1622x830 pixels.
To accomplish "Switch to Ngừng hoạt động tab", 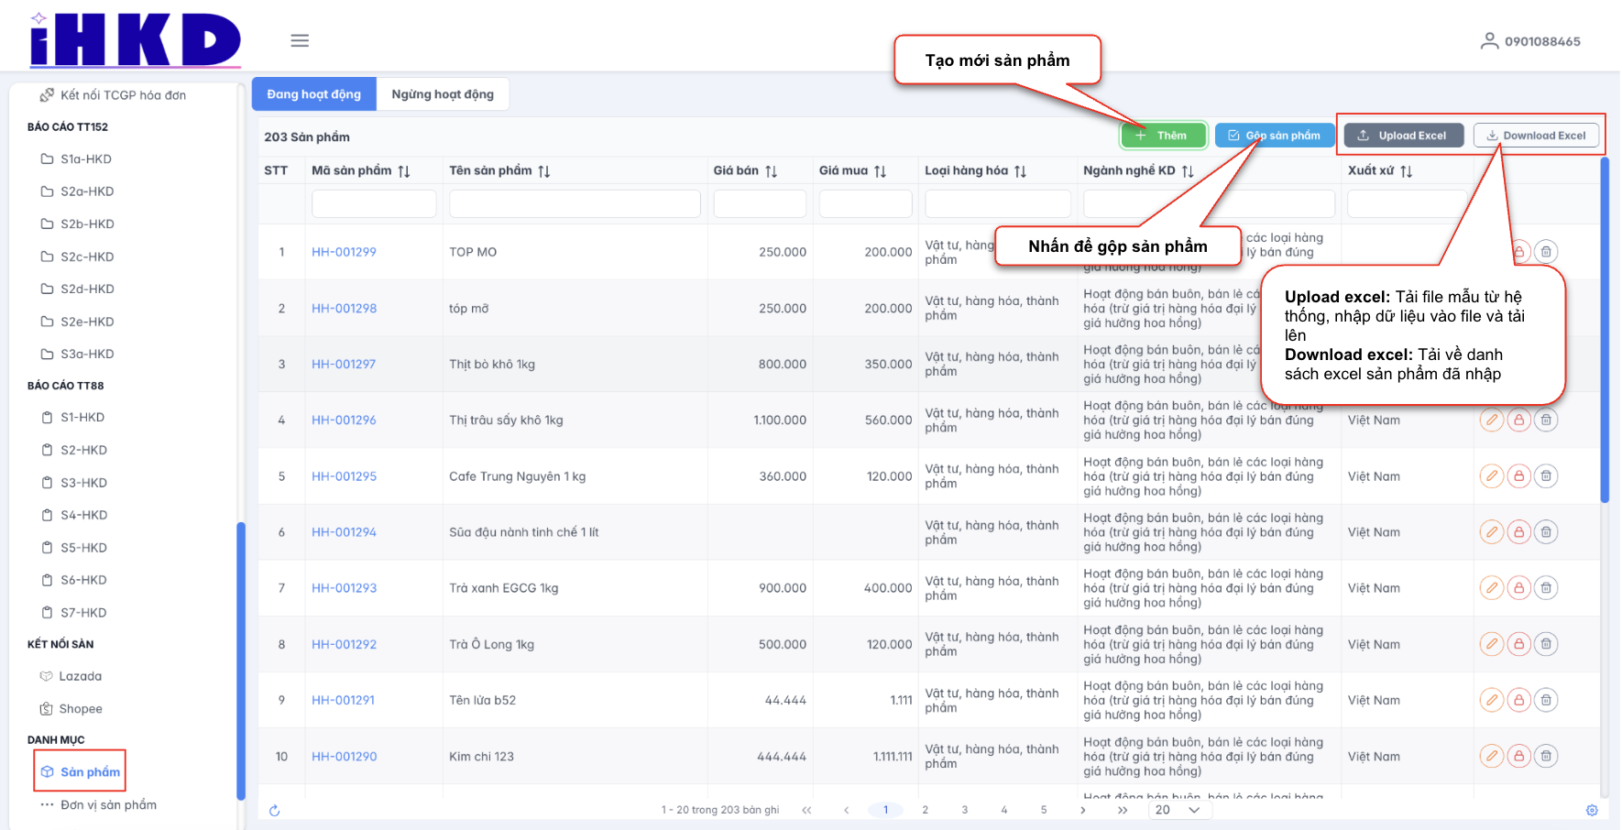I will point(443,94).
